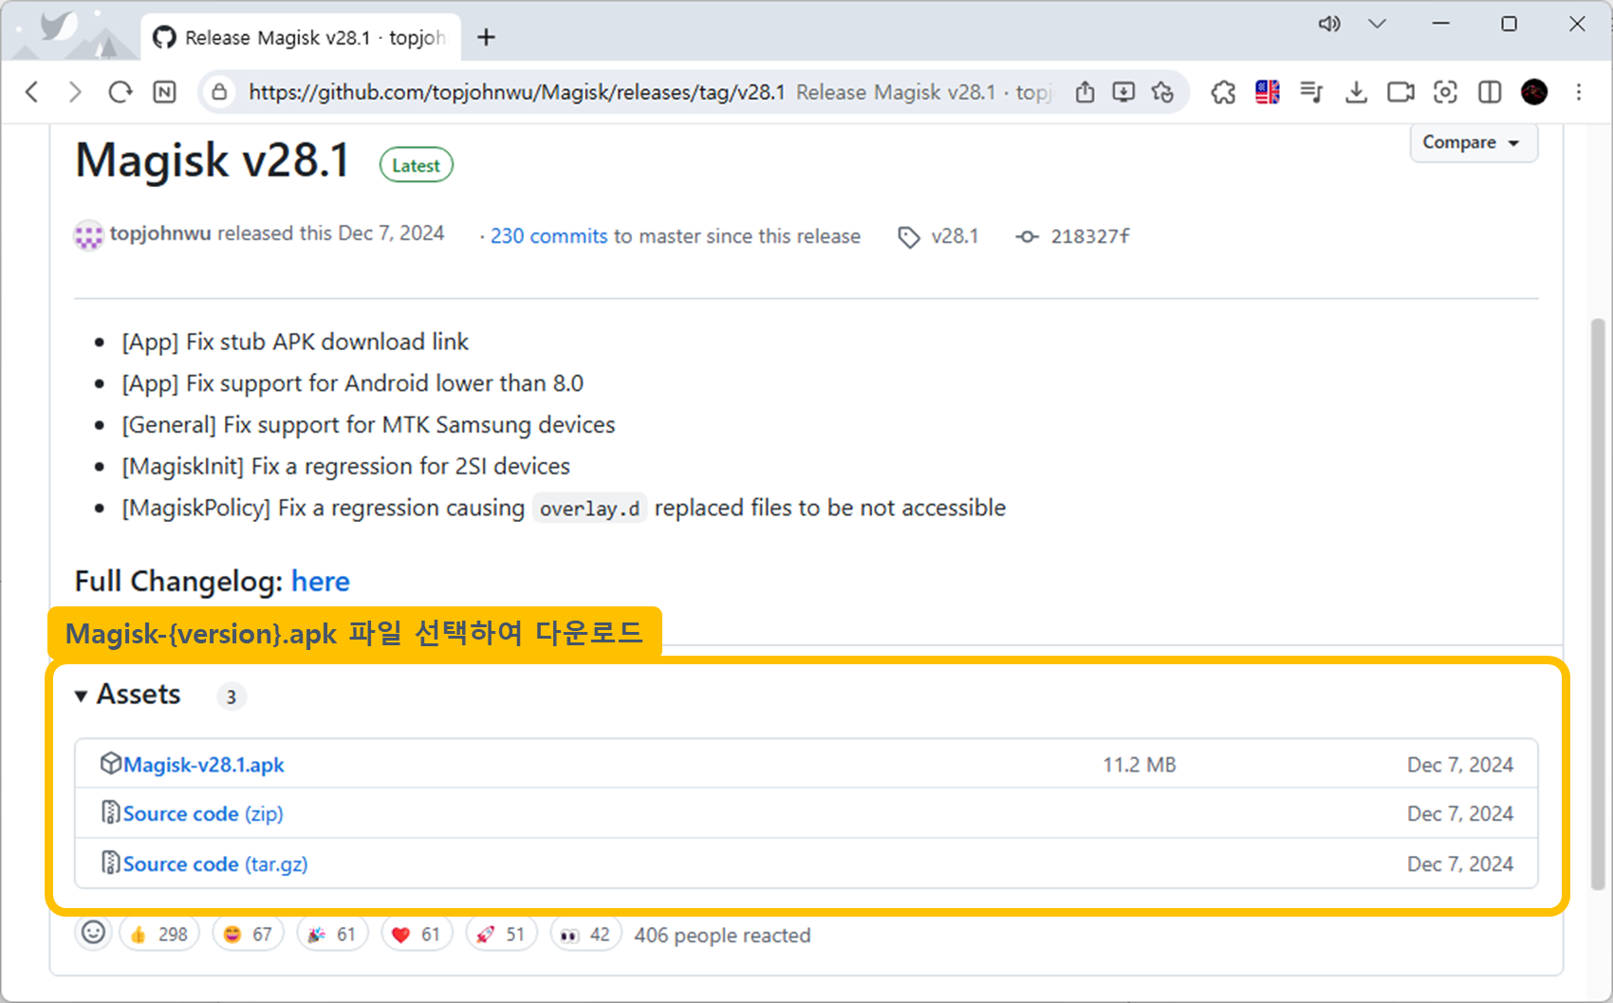
Task: Click the overlay.d code snippet
Action: click(x=589, y=509)
